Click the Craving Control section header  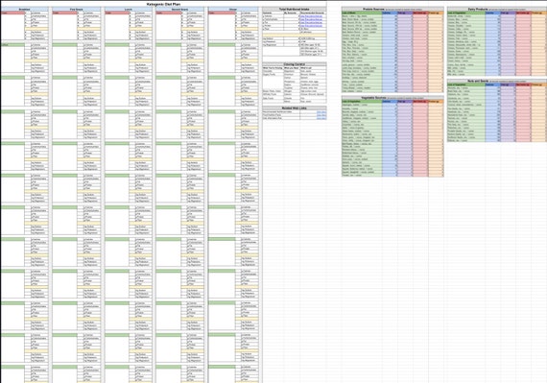pyautogui.click(x=295, y=64)
